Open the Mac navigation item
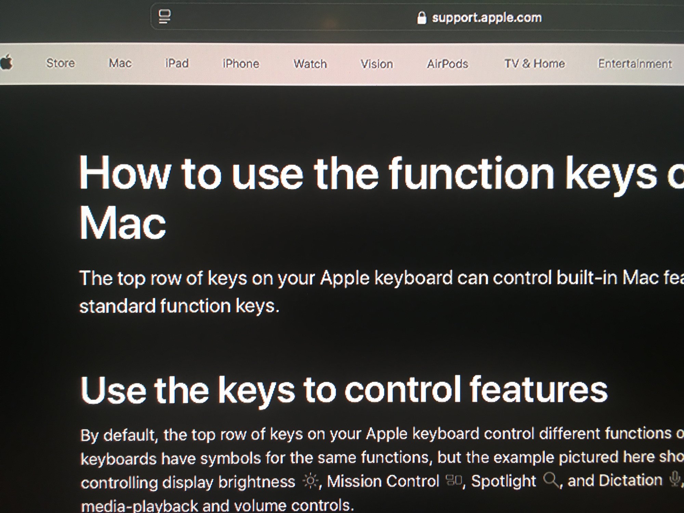Viewport: 684px width, 513px height. [x=120, y=63]
